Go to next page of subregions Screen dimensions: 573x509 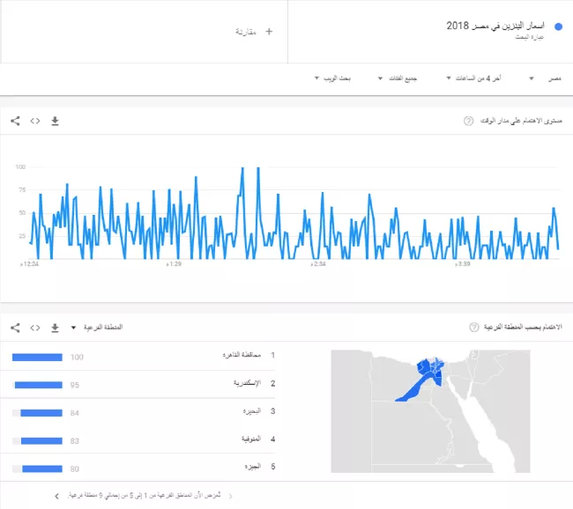click(x=57, y=496)
